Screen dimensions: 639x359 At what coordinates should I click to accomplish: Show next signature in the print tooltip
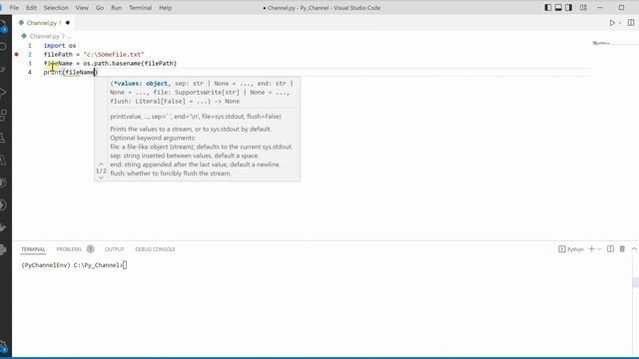click(x=101, y=178)
